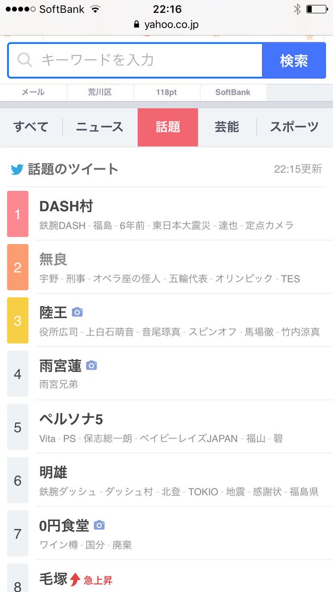The height and width of the screenshot is (592, 333).
Task: Switch to the ニュース tab
Action: point(99,127)
